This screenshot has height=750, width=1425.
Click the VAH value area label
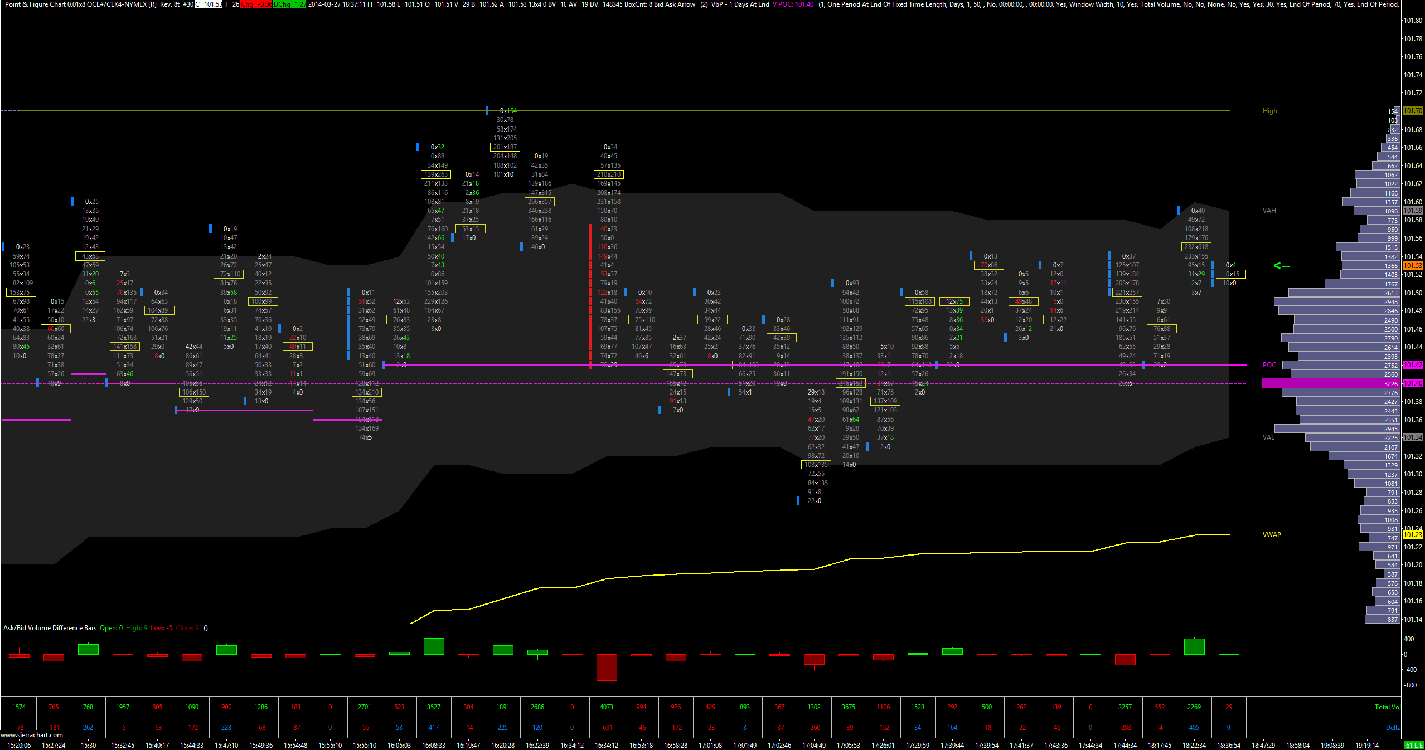click(x=1269, y=211)
